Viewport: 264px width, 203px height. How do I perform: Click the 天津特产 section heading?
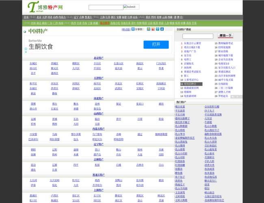(x=98, y=78)
